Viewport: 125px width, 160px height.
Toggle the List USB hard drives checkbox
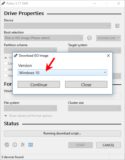pyautogui.click(x=6, y=63)
